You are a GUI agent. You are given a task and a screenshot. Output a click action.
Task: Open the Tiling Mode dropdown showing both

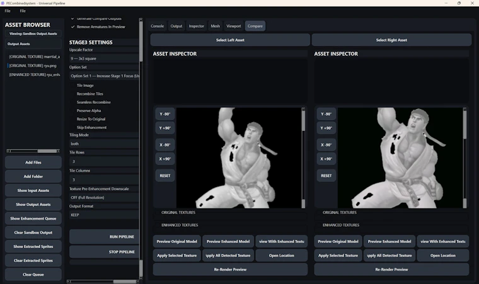(104, 144)
